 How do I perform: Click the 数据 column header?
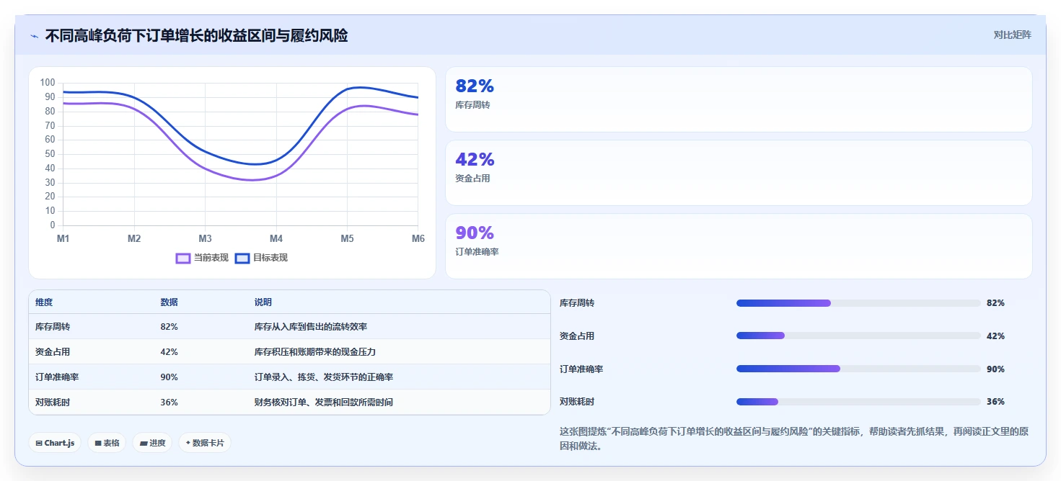pos(169,302)
